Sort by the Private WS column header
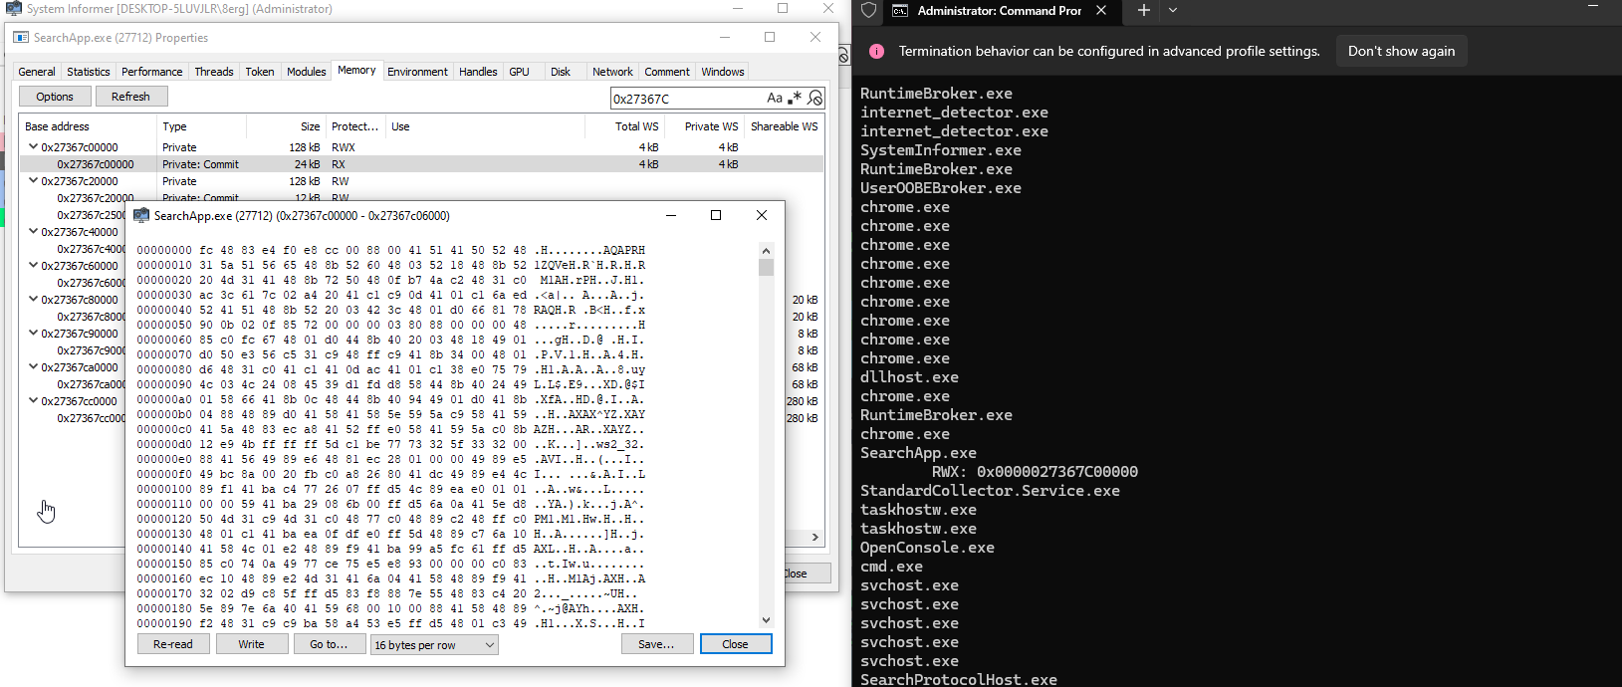The image size is (1622, 687). pyautogui.click(x=705, y=126)
